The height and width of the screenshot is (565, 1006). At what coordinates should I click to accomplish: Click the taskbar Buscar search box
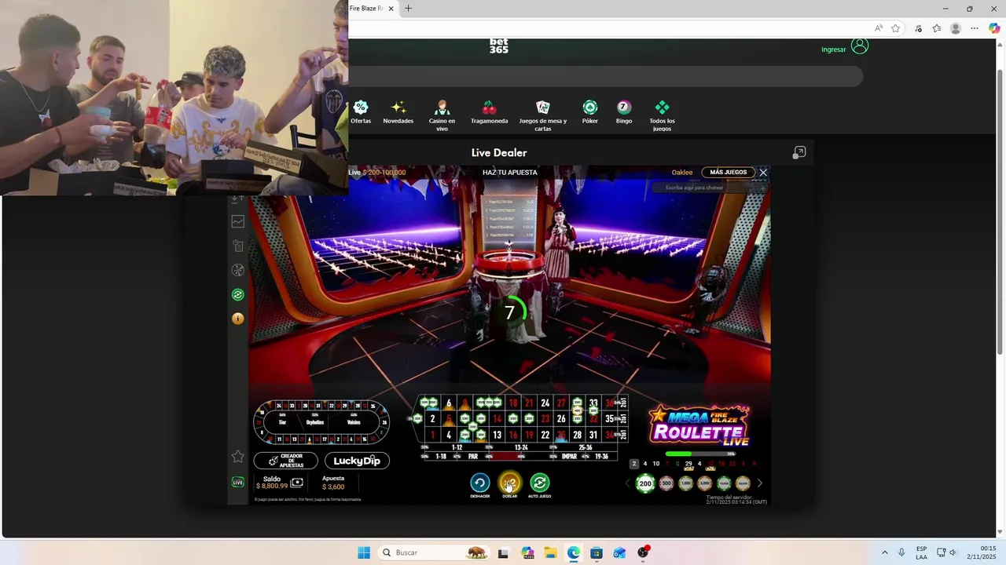click(432, 552)
